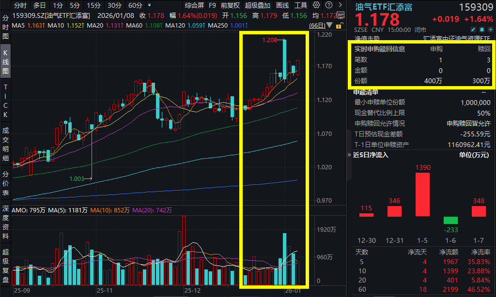The width and height of the screenshot is (496, 297).
Task: Open the 分价表 sidebar tab
Action: 5,183
